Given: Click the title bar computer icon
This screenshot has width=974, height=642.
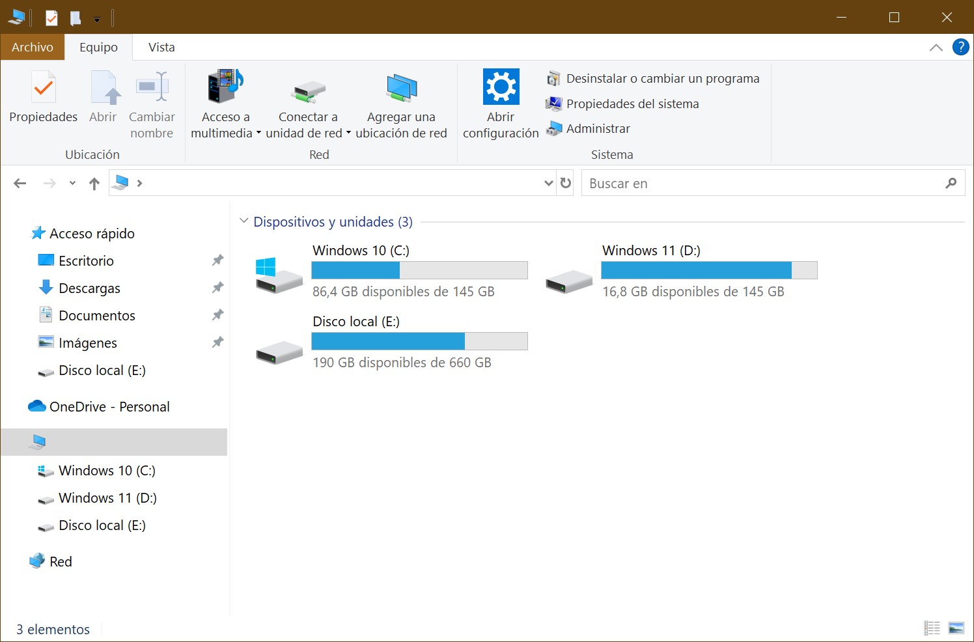Looking at the screenshot, I should coord(16,18).
